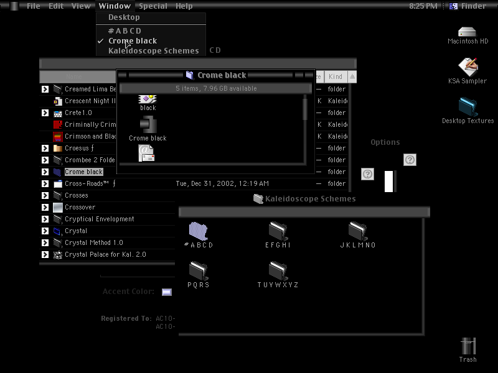Click the Crystal folder icon
The image size is (498, 373).
point(57,231)
